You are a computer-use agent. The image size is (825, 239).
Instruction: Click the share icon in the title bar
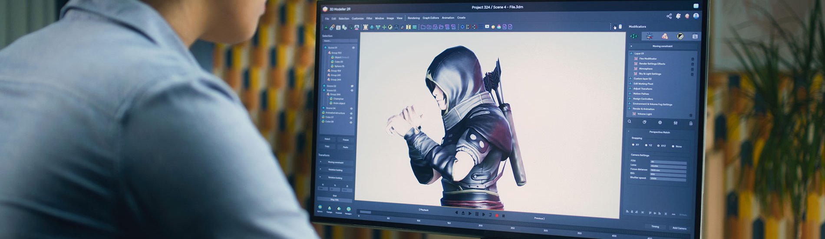pyautogui.click(x=669, y=16)
